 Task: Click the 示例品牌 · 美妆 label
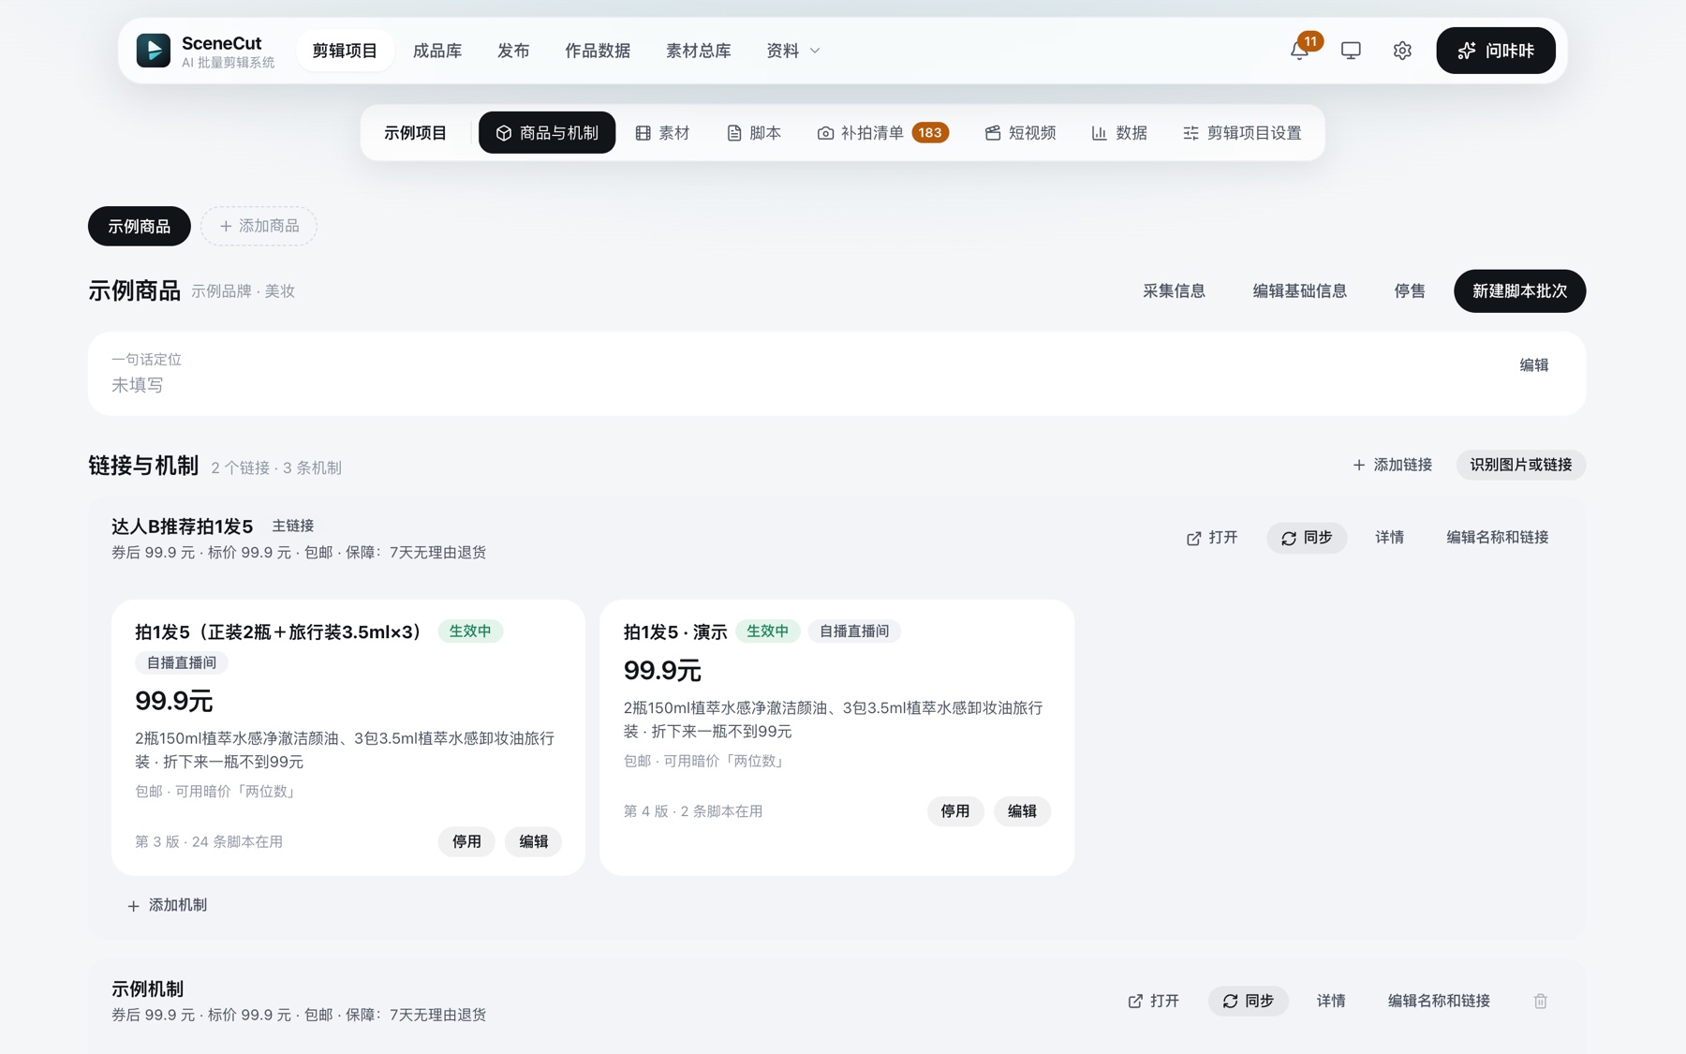[x=244, y=291]
